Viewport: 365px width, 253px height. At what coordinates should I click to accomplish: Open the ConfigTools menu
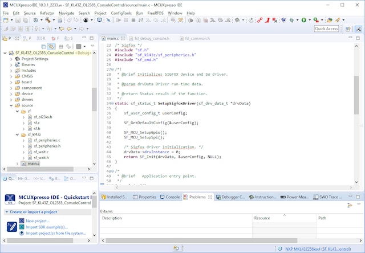122,13
